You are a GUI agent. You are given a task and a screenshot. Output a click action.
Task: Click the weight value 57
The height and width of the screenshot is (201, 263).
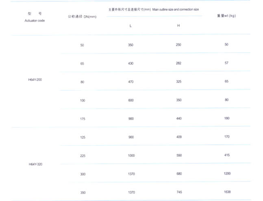click(226, 63)
